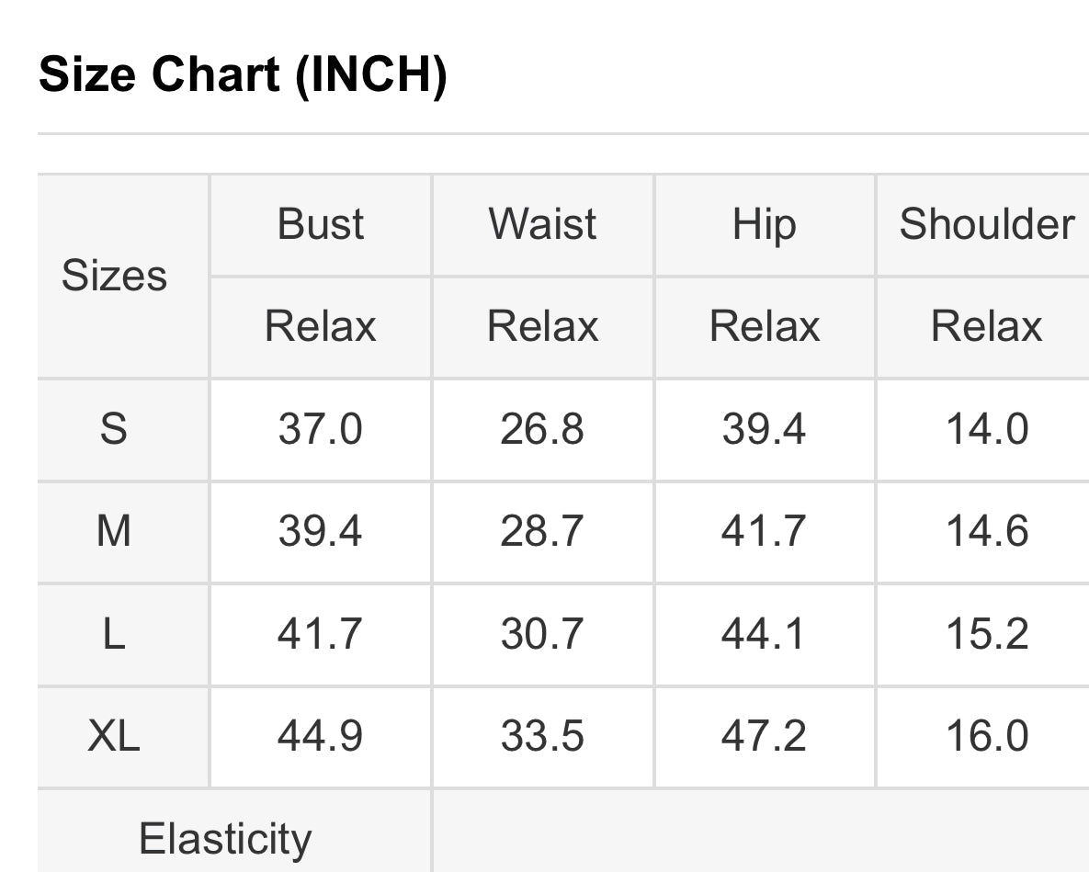
Task: Select the Sizes header cell
Action: tap(114, 276)
